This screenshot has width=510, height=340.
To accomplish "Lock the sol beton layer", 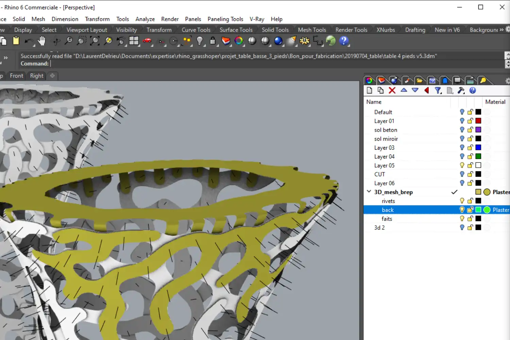I will pyautogui.click(x=470, y=130).
